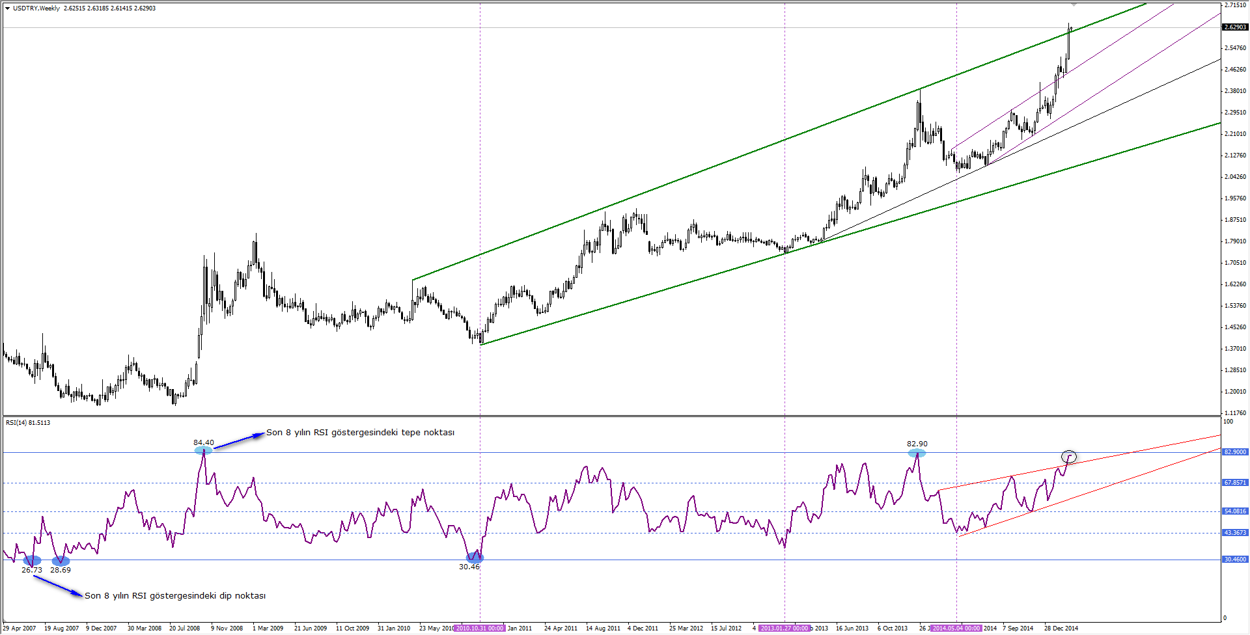Click the RSI(14) indicator title
Screen dimensions: 1250x635
[28, 423]
